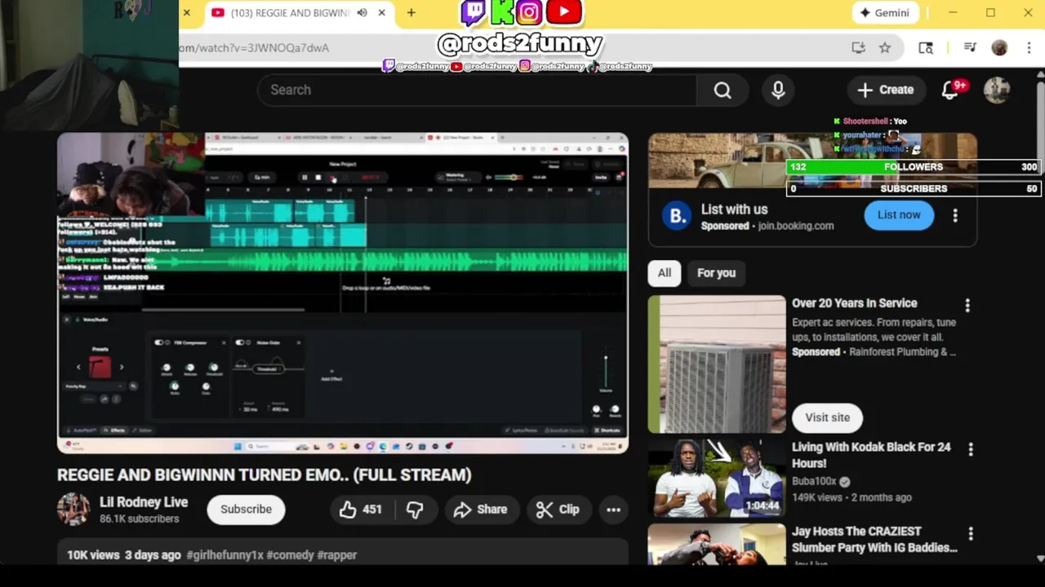Open the Chrome side search panel icon
Viewport: 1045px width, 587px height.
926,48
